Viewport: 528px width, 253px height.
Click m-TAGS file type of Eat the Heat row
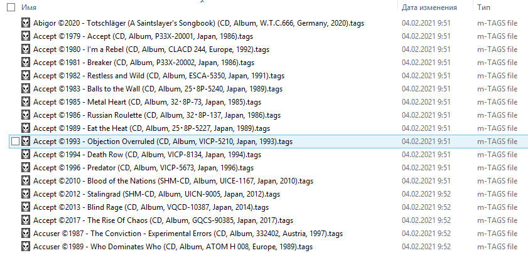(x=497, y=128)
